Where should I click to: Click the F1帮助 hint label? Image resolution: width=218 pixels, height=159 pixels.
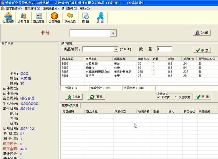coord(125,49)
